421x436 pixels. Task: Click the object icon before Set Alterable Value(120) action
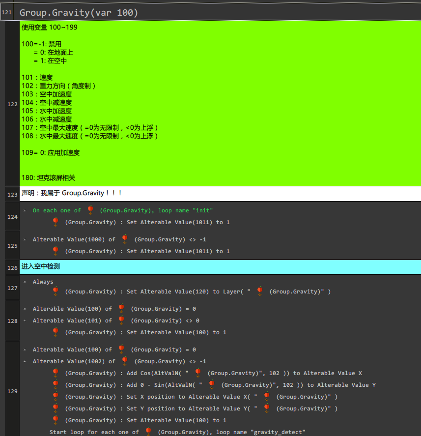56,291
